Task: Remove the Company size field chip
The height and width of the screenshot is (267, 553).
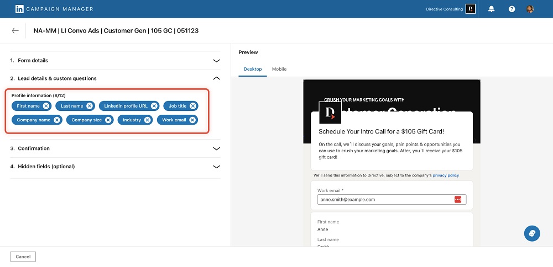Action: [108, 120]
